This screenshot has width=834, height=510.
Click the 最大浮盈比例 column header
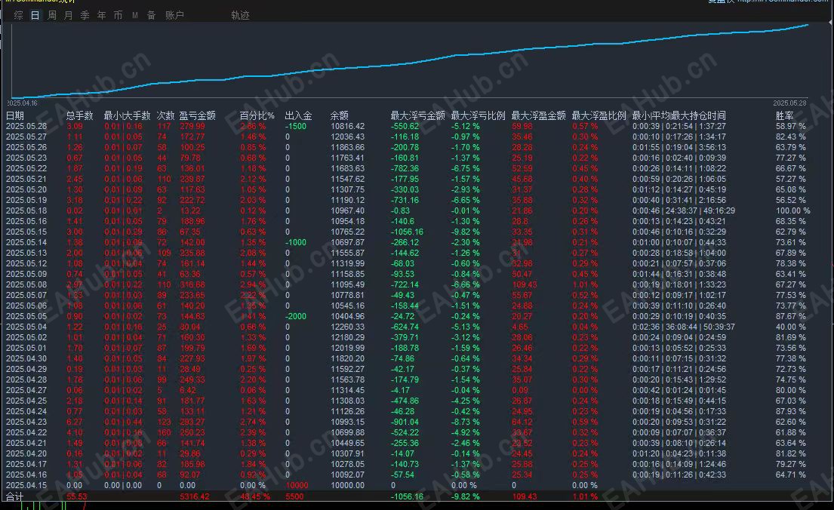(599, 115)
